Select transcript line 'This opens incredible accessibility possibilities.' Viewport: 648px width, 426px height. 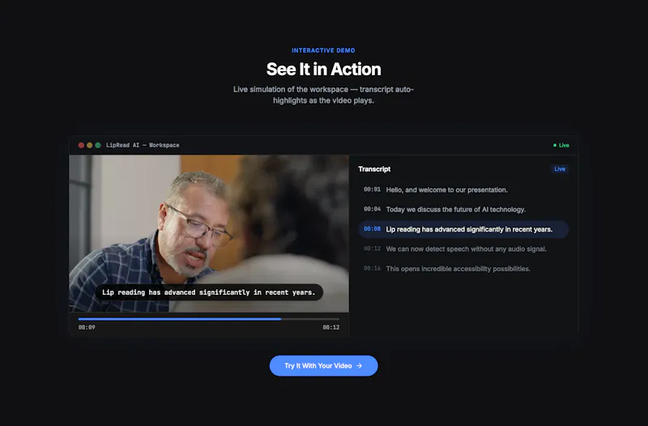pyautogui.click(x=463, y=269)
